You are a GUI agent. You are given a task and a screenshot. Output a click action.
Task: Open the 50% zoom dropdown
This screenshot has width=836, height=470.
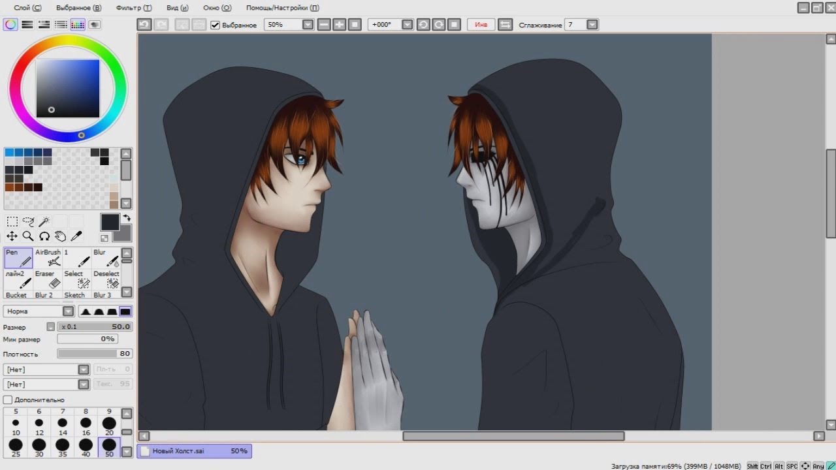point(308,25)
